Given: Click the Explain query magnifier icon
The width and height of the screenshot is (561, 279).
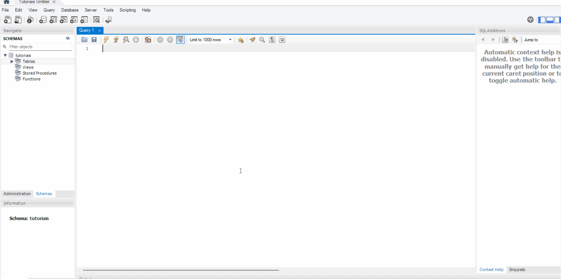Looking at the screenshot, I should (x=126, y=40).
